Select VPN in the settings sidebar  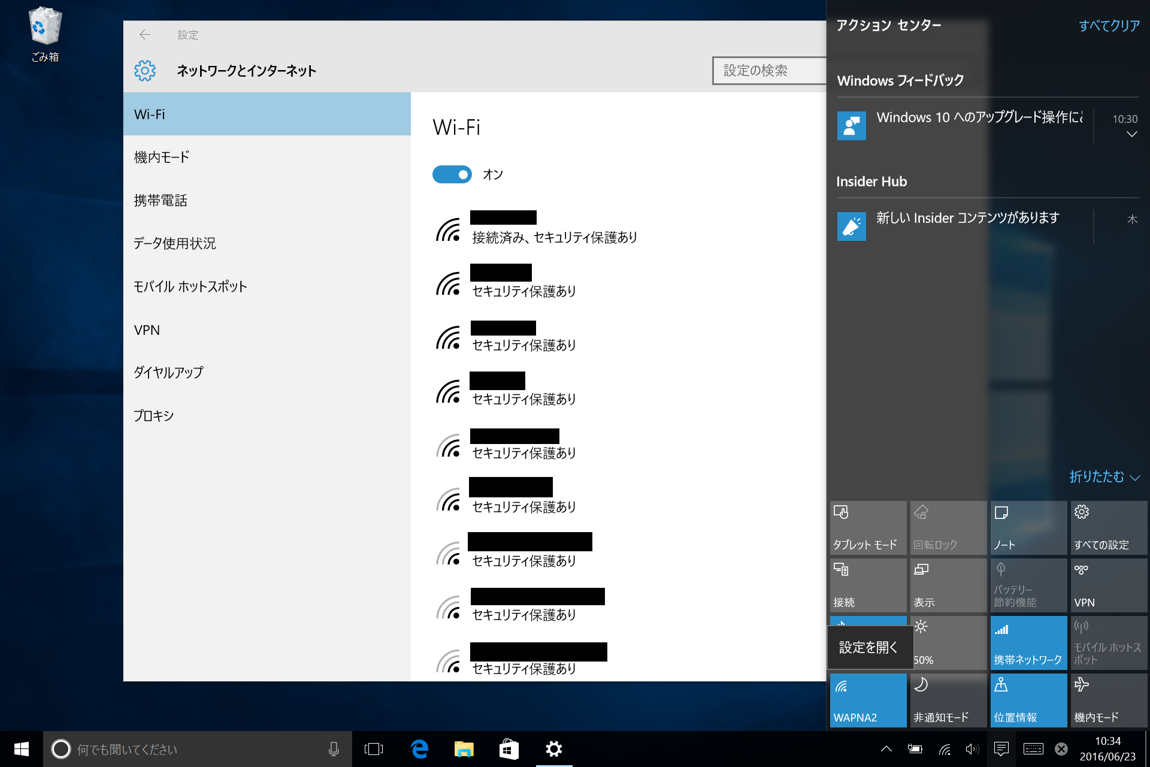pos(147,330)
